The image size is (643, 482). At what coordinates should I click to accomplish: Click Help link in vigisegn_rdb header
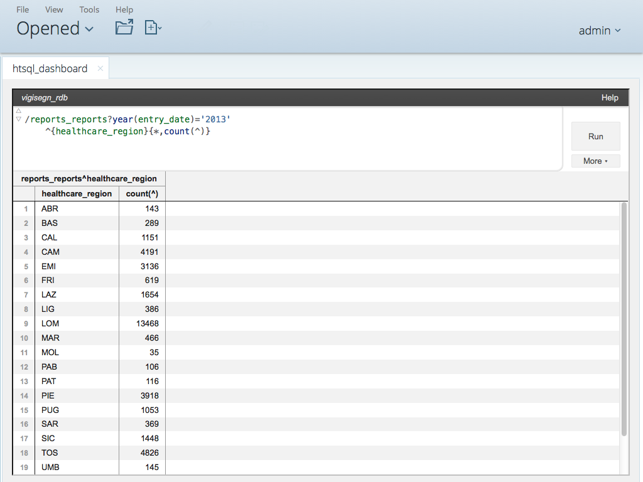point(609,97)
